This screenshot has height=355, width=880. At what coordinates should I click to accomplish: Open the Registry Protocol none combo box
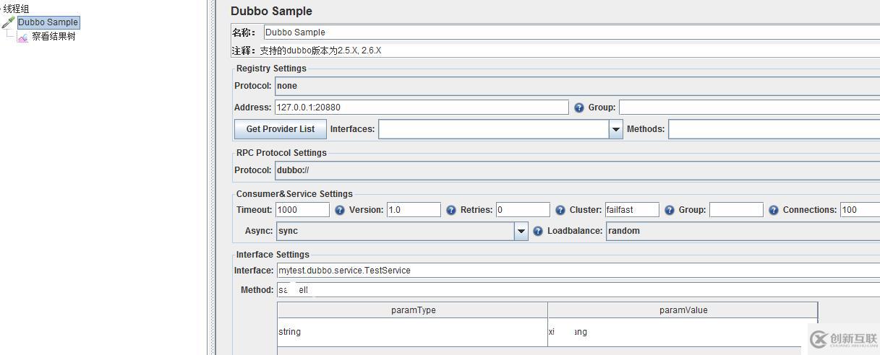pyautogui.click(x=577, y=86)
